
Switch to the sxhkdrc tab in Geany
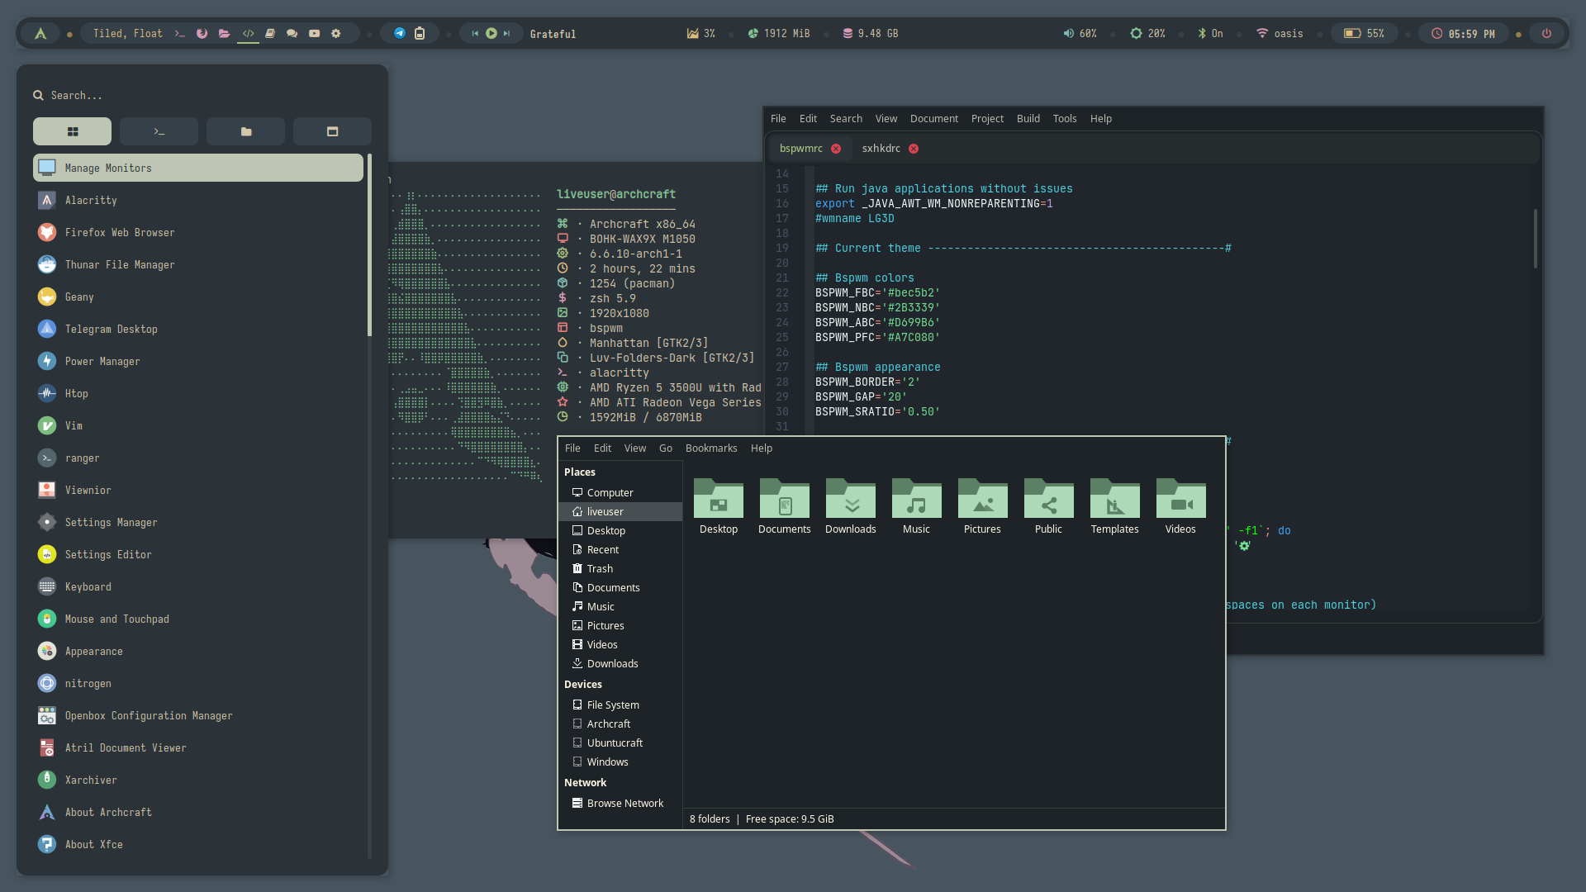click(x=881, y=149)
